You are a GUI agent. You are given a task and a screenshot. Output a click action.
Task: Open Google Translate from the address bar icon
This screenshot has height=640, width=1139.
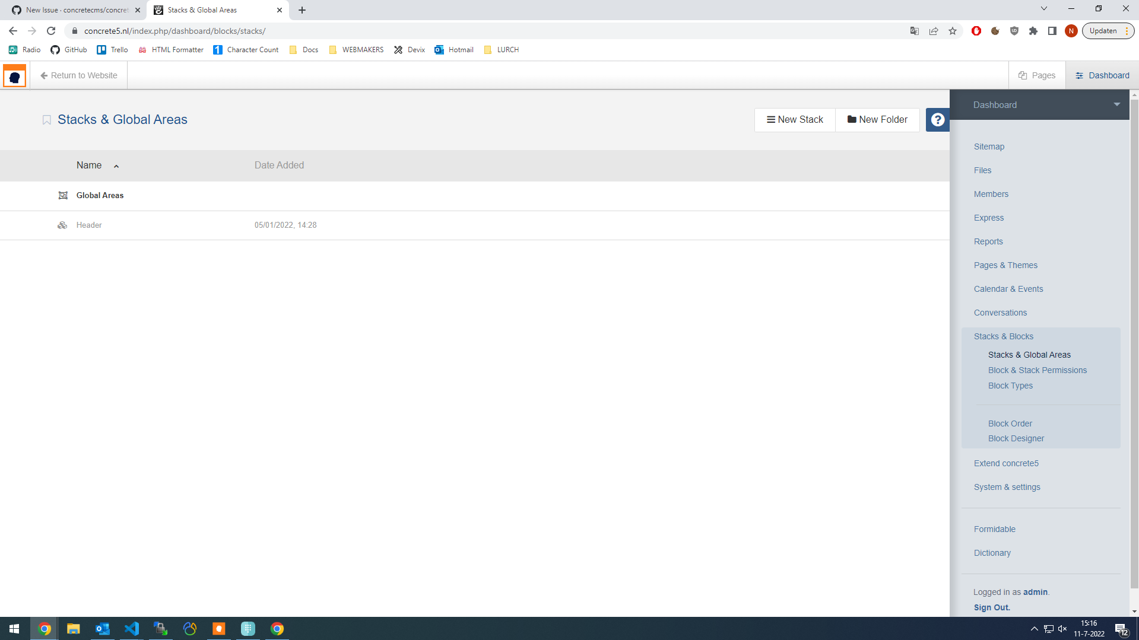(x=914, y=31)
